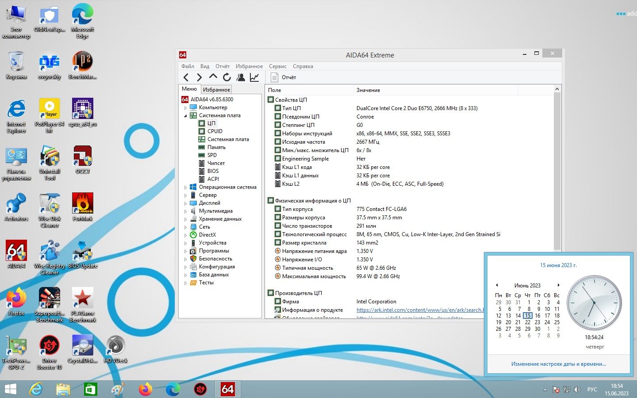Open the FurMark desktop icon
Screen dimensions: 637x398
[x=83, y=207]
